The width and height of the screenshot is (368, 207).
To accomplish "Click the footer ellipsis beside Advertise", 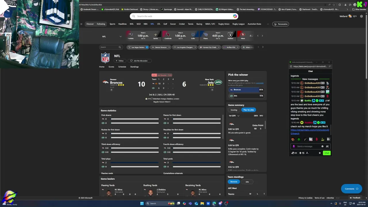I will tap(338, 198).
